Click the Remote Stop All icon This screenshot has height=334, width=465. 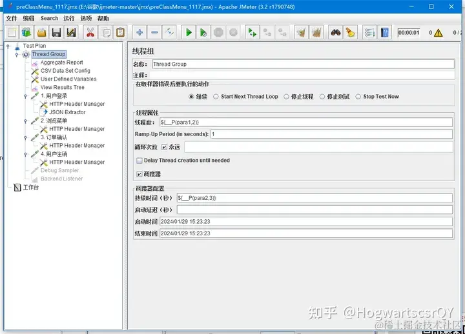click(267, 32)
